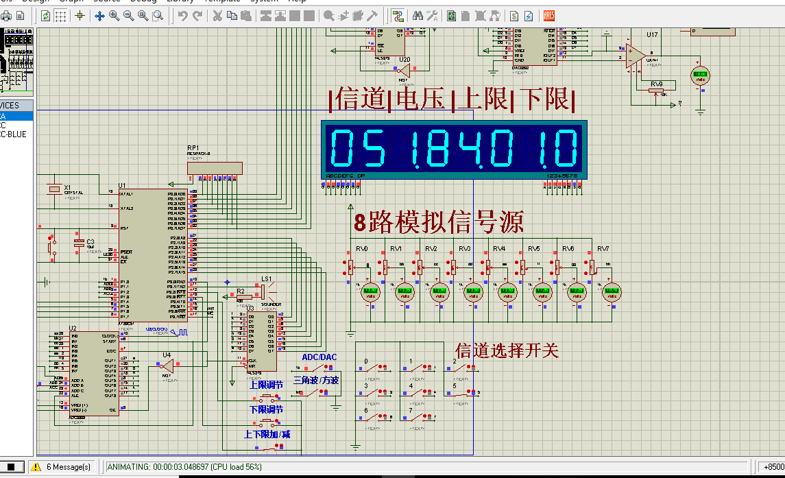Click potentiometer RV4

tap(488, 267)
